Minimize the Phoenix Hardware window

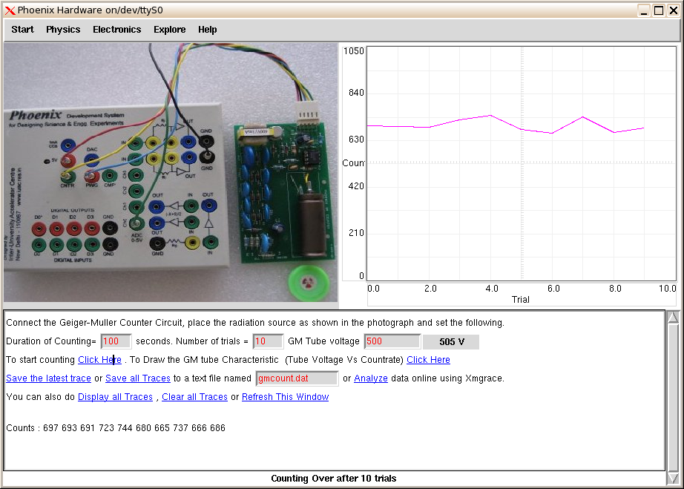coord(644,10)
